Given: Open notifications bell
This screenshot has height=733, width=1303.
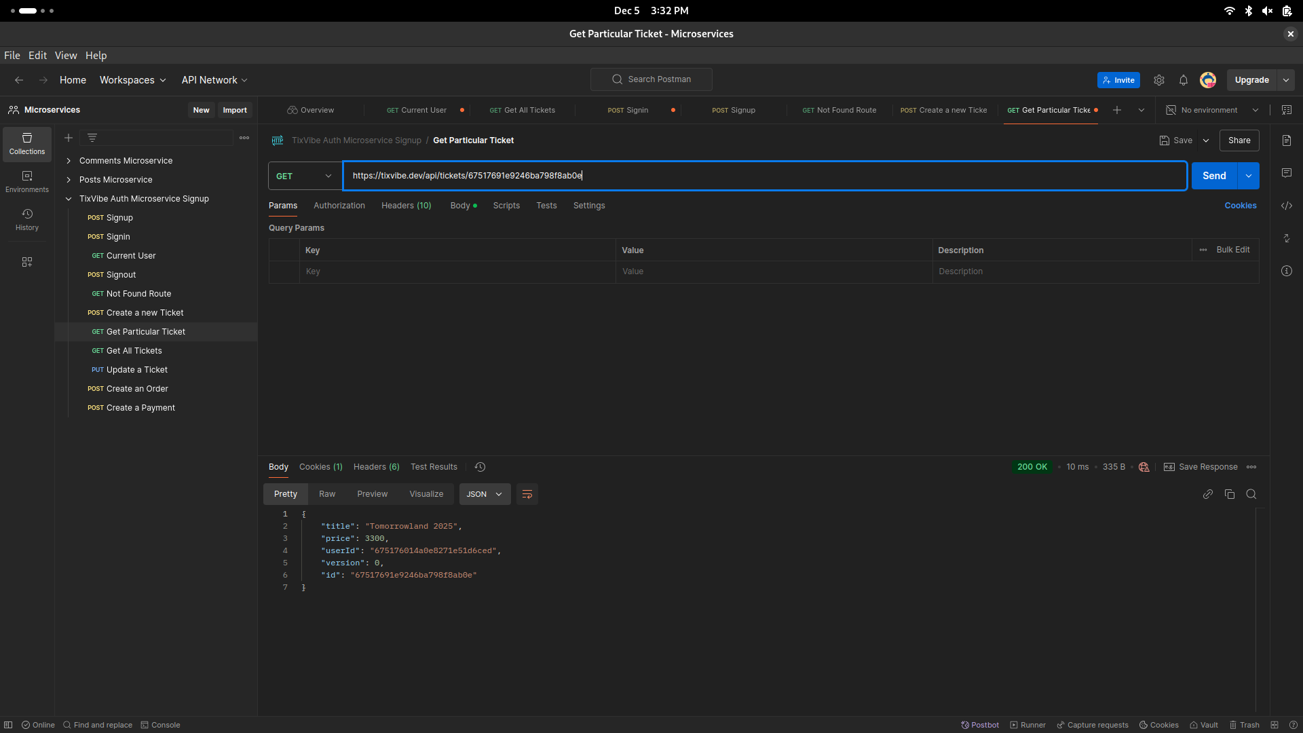Looking at the screenshot, I should click(x=1184, y=80).
